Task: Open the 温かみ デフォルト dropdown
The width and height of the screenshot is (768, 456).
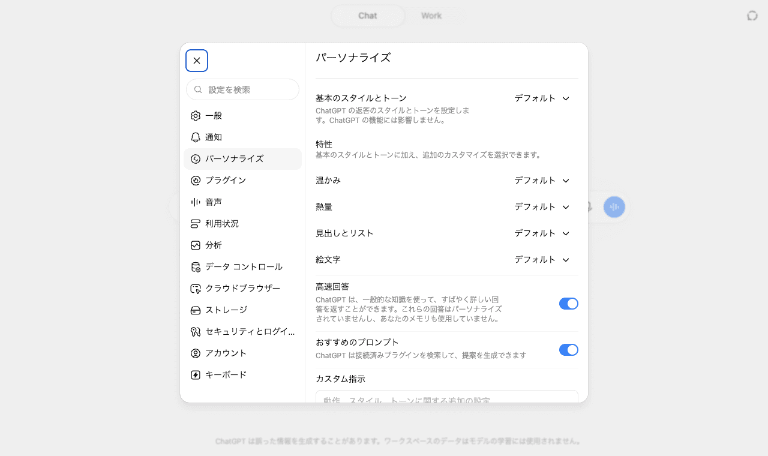Action: pos(542,181)
